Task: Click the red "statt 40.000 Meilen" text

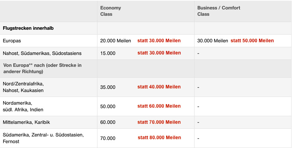Action: point(159,87)
